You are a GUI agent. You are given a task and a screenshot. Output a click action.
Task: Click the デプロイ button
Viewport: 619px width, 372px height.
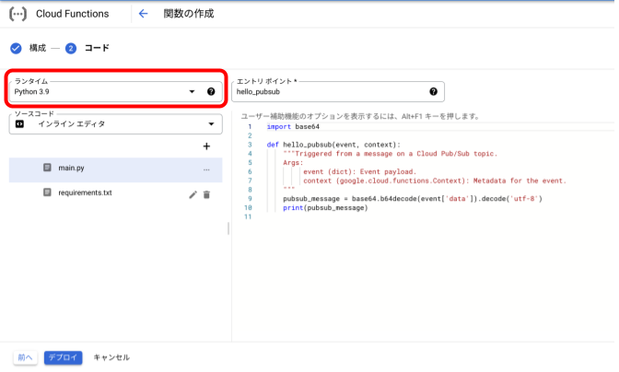pyautogui.click(x=64, y=357)
